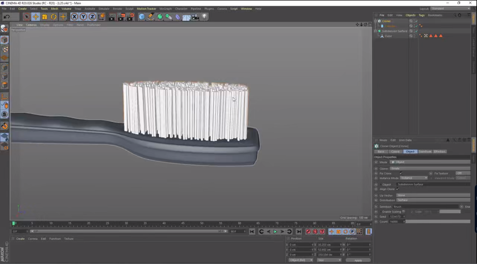Image resolution: width=477 pixels, height=264 pixels.
Task: Switch to the Transform tab in Cloner attributes
Action: (425, 151)
